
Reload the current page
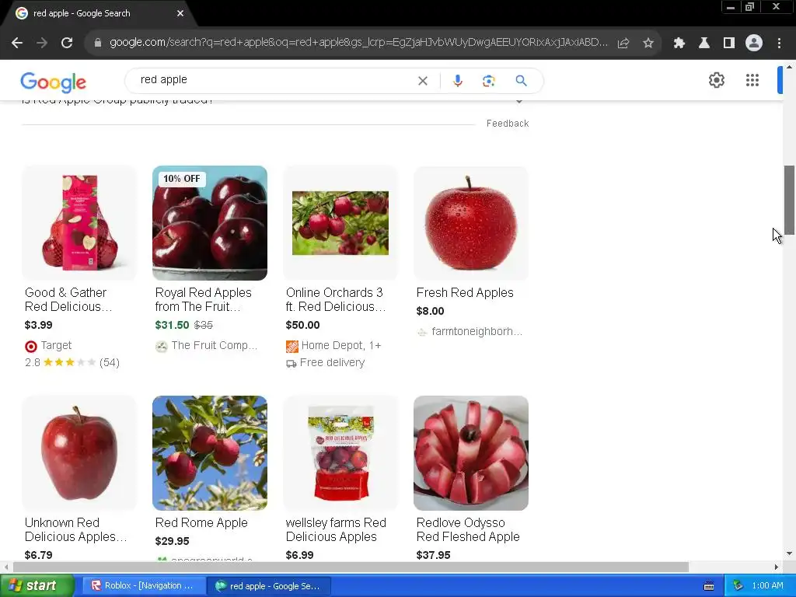[67, 43]
